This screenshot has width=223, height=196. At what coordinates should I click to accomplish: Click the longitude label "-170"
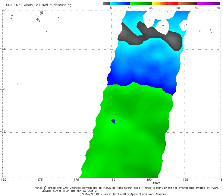coord(75,180)
